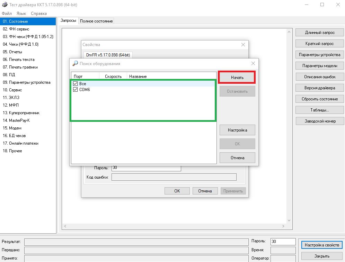The height and width of the screenshot is (262, 345).
Task: Select 02. ФН сервис in sidebar
Action: pos(16,29)
